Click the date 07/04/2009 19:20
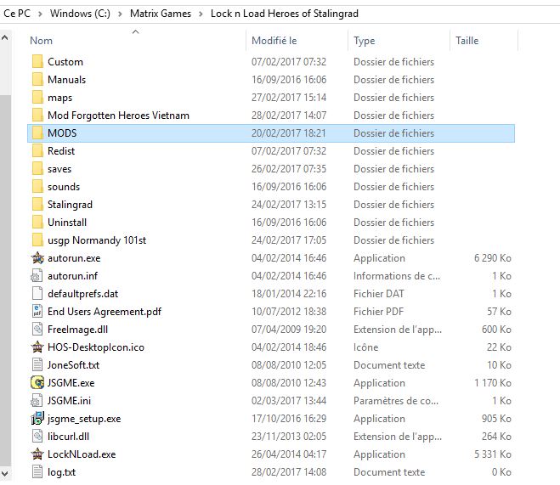Viewport: 560px width, 485px height. 289,330
